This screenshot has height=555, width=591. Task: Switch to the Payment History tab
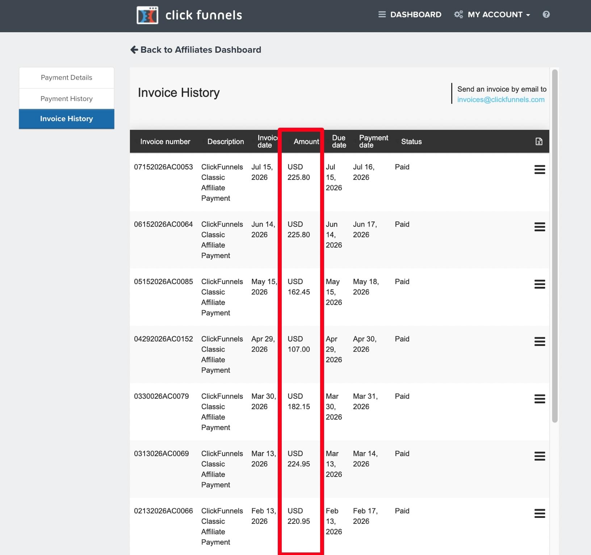(x=67, y=99)
